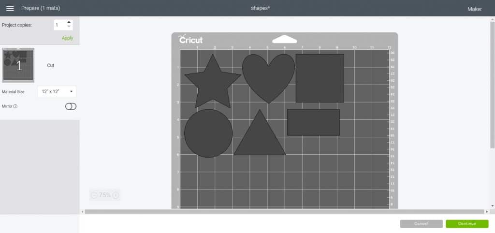
Task: Decrease project copies with down arrow
Action: pos(69,27)
